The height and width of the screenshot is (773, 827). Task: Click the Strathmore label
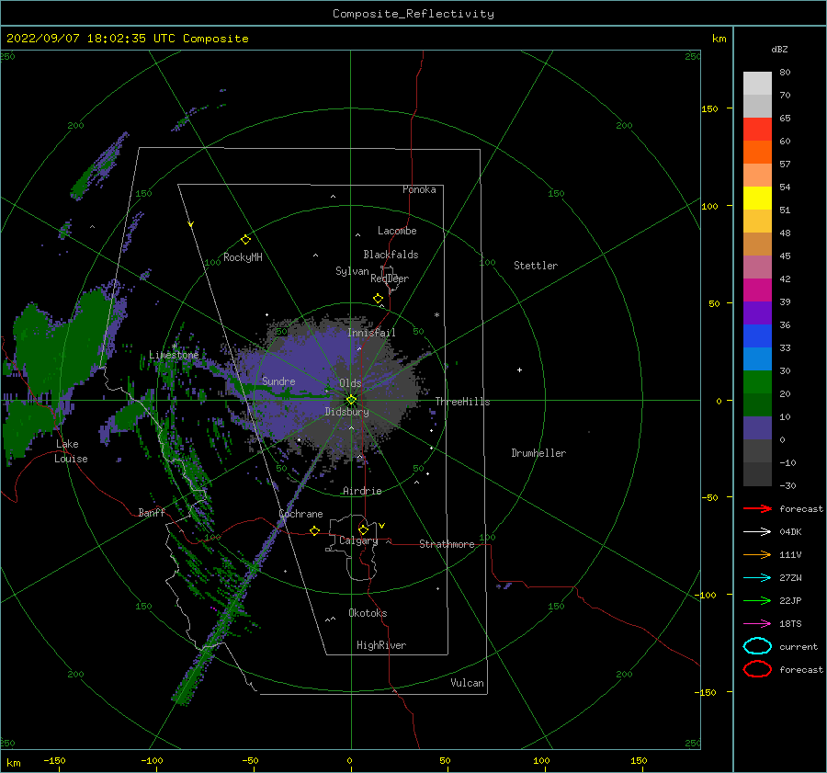(x=447, y=544)
